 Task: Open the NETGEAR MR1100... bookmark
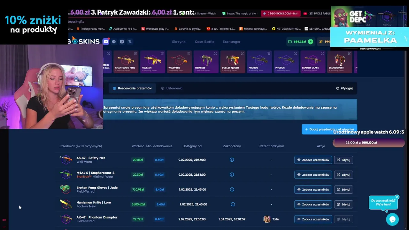pos(286,29)
